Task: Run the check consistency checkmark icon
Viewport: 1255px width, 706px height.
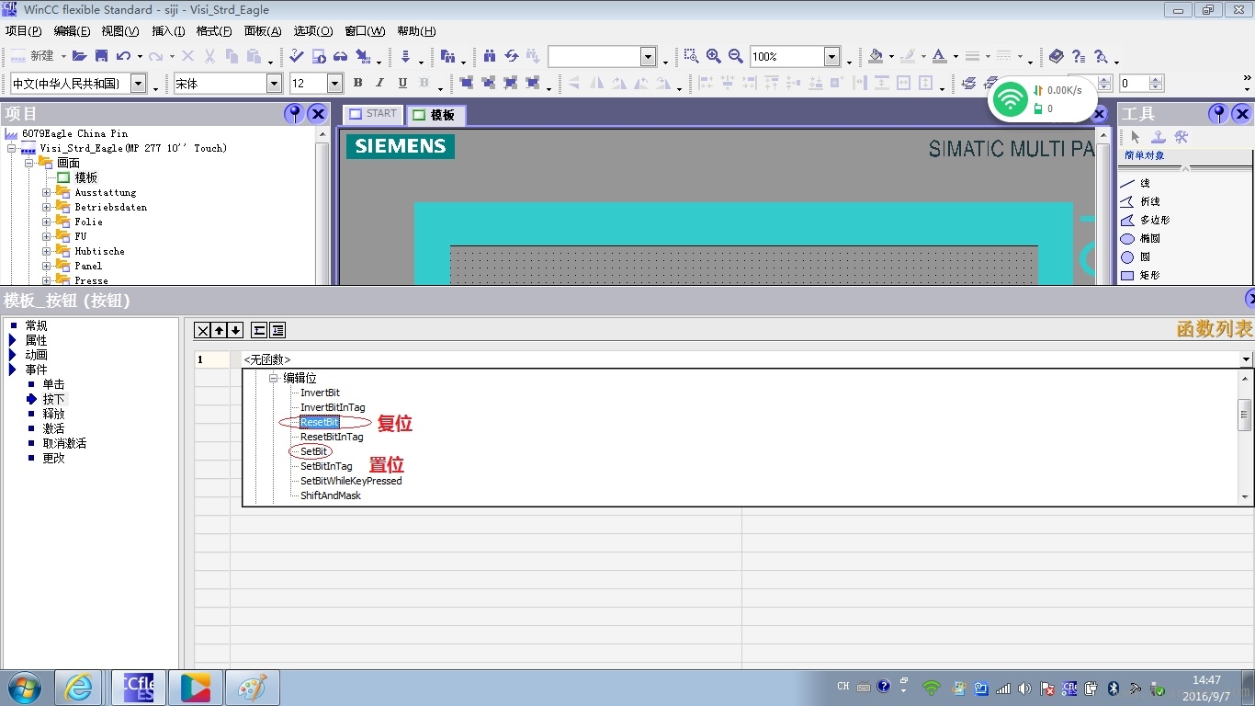Action: tap(296, 56)
